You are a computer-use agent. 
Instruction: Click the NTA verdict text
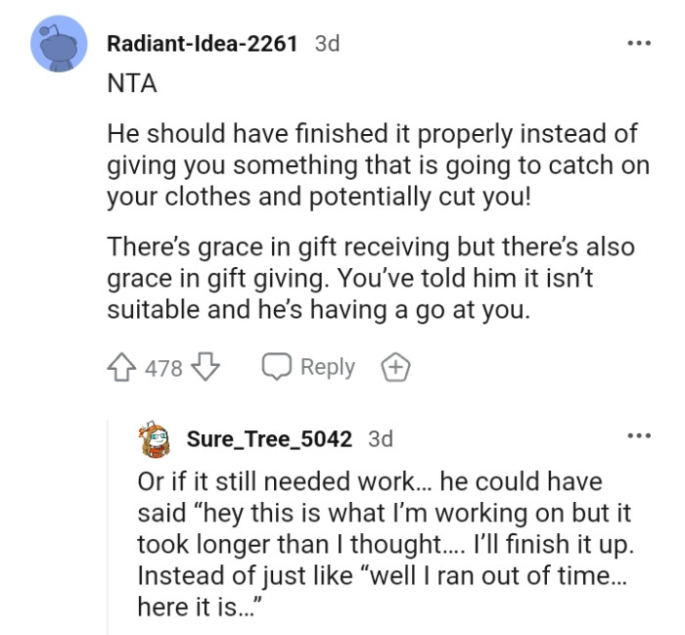click(x=131, y=84)
